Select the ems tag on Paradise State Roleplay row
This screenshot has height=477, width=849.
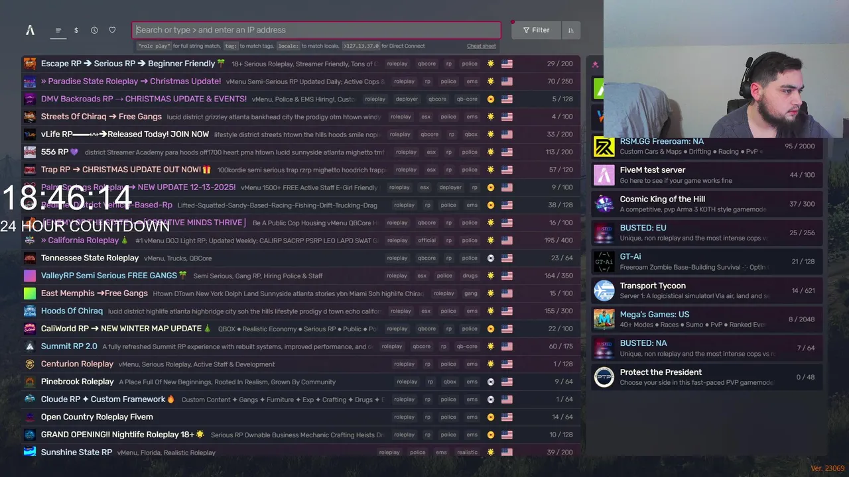tap(472, 81)
